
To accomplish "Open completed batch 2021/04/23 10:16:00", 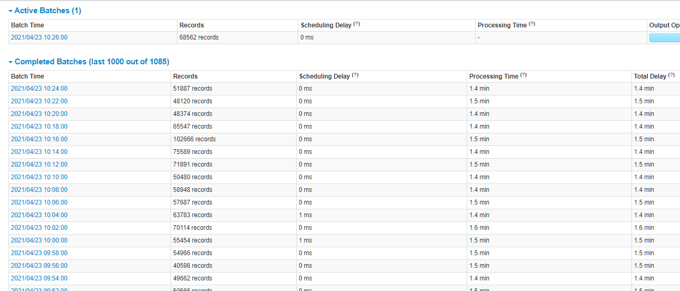I will (39, 139).
